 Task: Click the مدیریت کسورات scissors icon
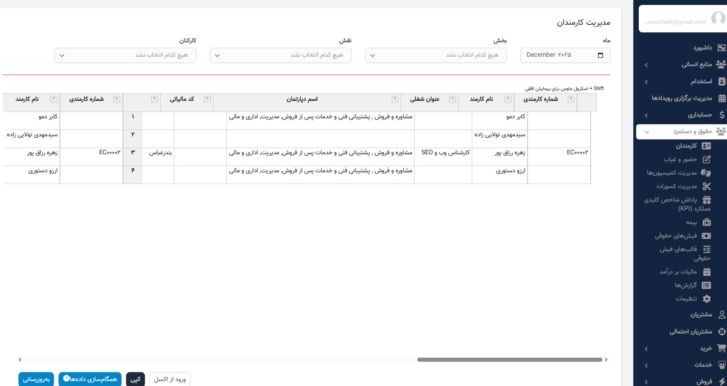[x=707, y=186]
